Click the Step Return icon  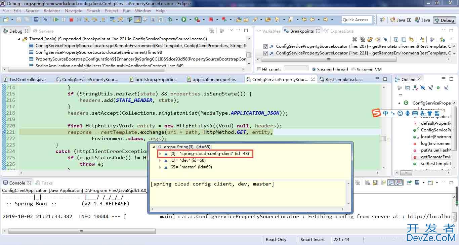(x=103, y=19)
